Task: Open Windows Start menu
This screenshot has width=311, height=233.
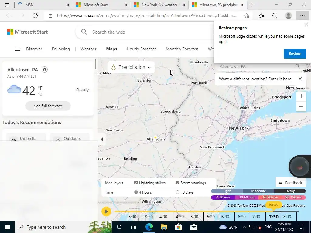Action: [x=7, y=227]
